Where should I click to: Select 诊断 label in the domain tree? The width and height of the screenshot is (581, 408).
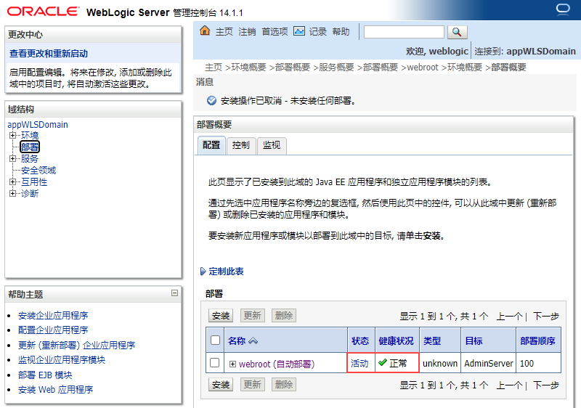pyautogui.click(x=30, y=193)
